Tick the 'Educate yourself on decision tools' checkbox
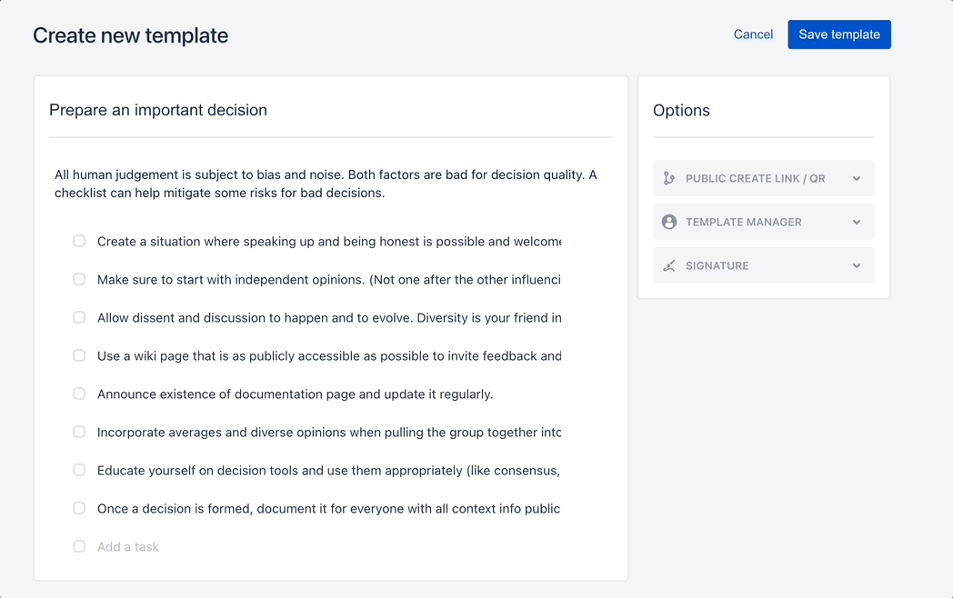The height and width of the screenshot is (598, 953). coord(79,471)
